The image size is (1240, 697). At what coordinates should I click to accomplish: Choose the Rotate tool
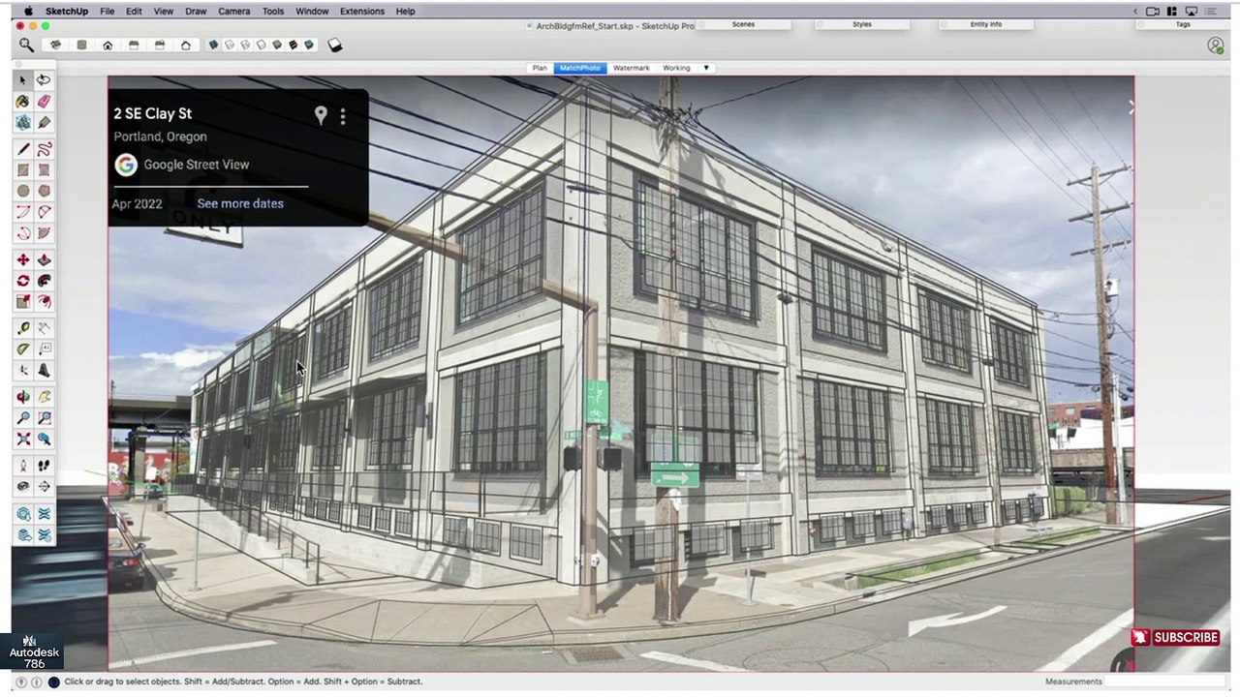click(x=22, y=280)
